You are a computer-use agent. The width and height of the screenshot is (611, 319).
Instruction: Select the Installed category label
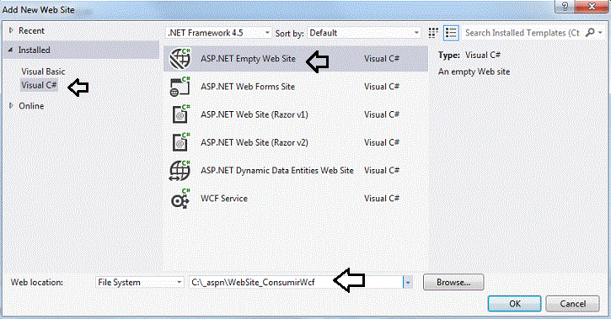34,51
